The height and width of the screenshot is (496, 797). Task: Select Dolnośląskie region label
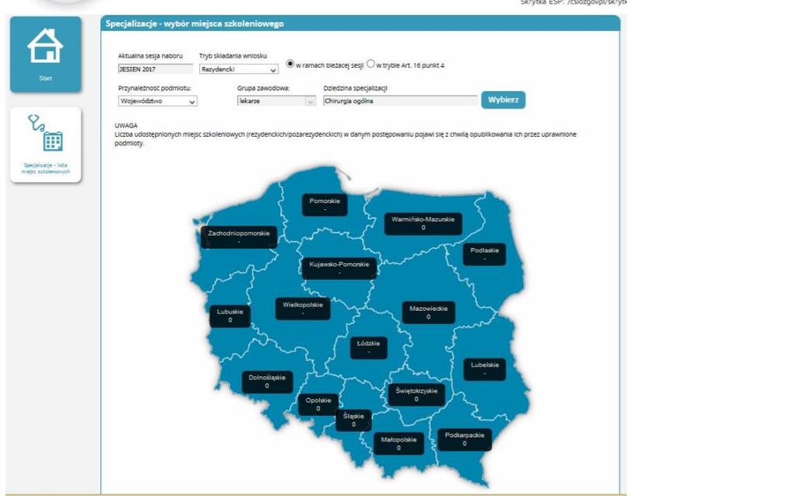click(267, 382)
